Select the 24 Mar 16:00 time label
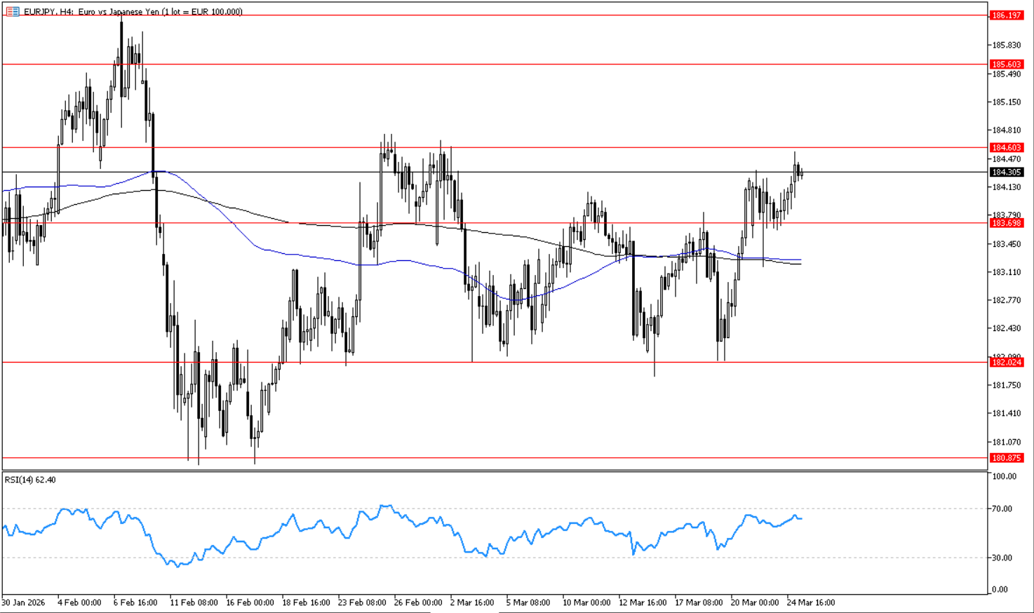The image size is (1034, 613). point(810,602)
